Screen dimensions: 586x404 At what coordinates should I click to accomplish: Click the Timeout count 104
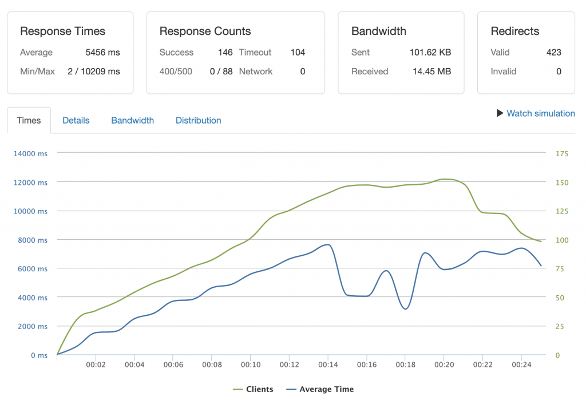(x=298, y=52)
